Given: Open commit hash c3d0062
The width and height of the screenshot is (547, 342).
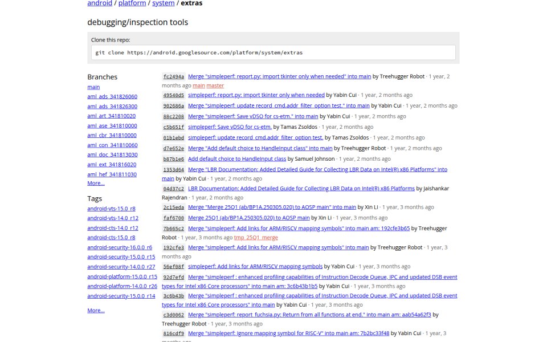Looking at the screenshot, I should [173, 315].
